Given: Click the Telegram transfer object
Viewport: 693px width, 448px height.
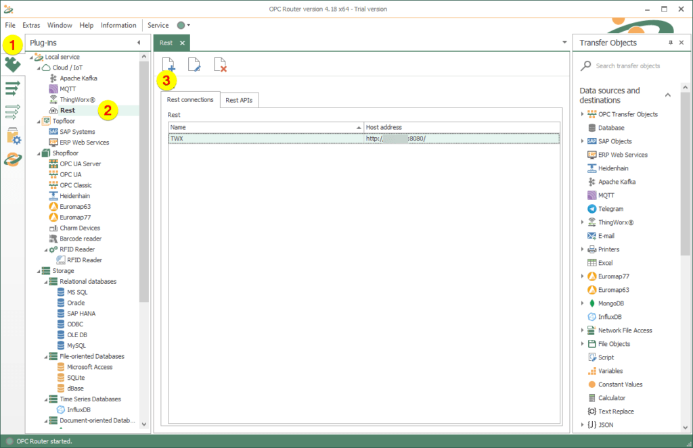Looking at the screenshot, I should (x=610, y=209).
